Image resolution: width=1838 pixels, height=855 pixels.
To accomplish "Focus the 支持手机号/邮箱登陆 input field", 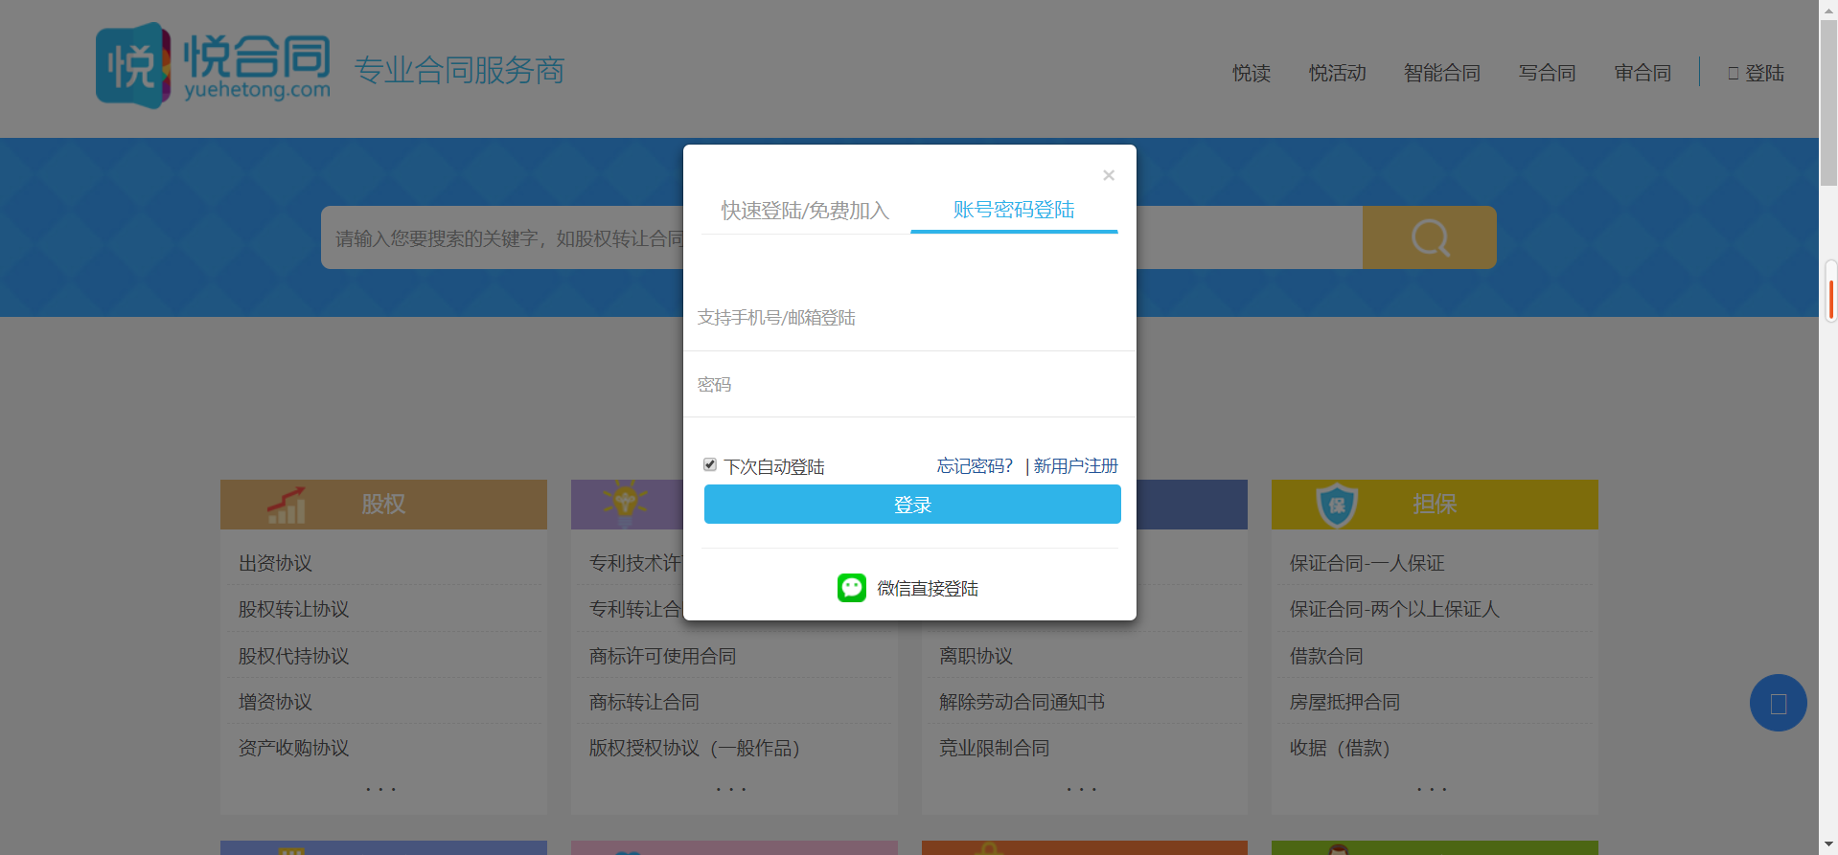I will click(x=909, y=318).
